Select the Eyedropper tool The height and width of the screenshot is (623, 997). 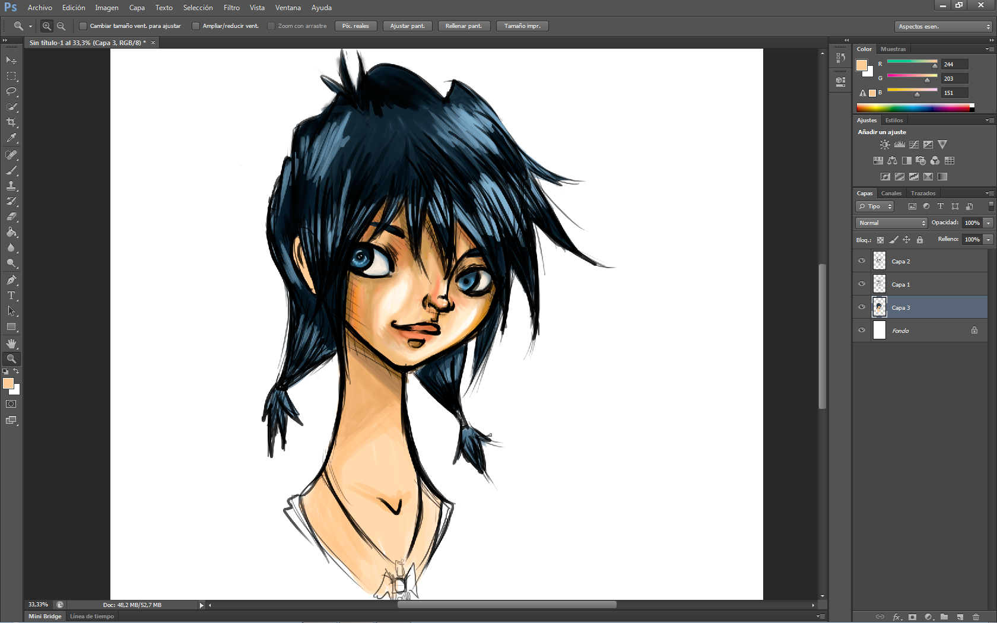click(11, 138)
